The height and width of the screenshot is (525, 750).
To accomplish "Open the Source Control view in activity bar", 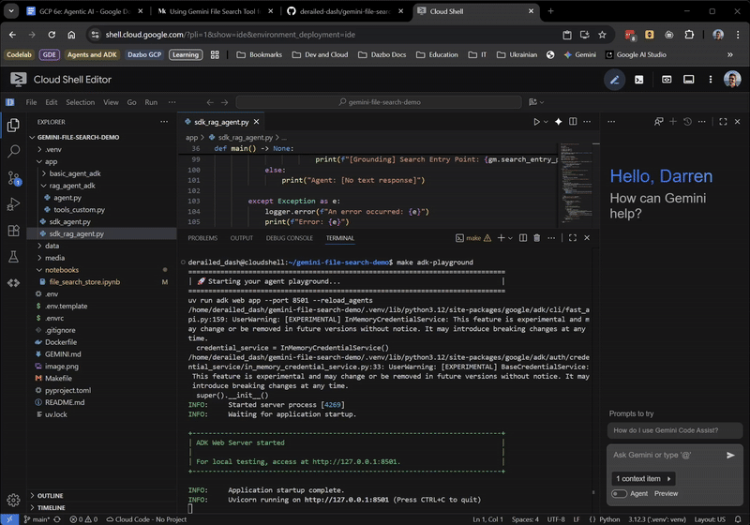I will click(x=13, y=177).
